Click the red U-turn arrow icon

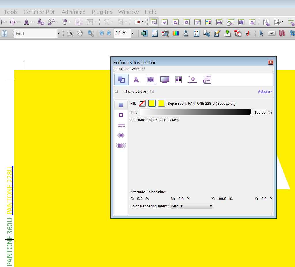pyautogui.click(x=282, y=33)
